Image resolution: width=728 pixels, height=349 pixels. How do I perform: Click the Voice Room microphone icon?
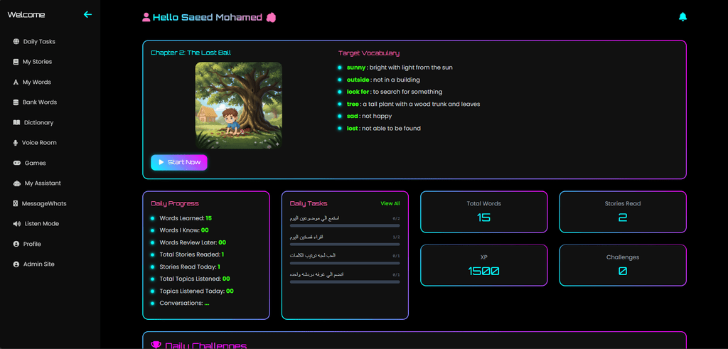(16, 143)
